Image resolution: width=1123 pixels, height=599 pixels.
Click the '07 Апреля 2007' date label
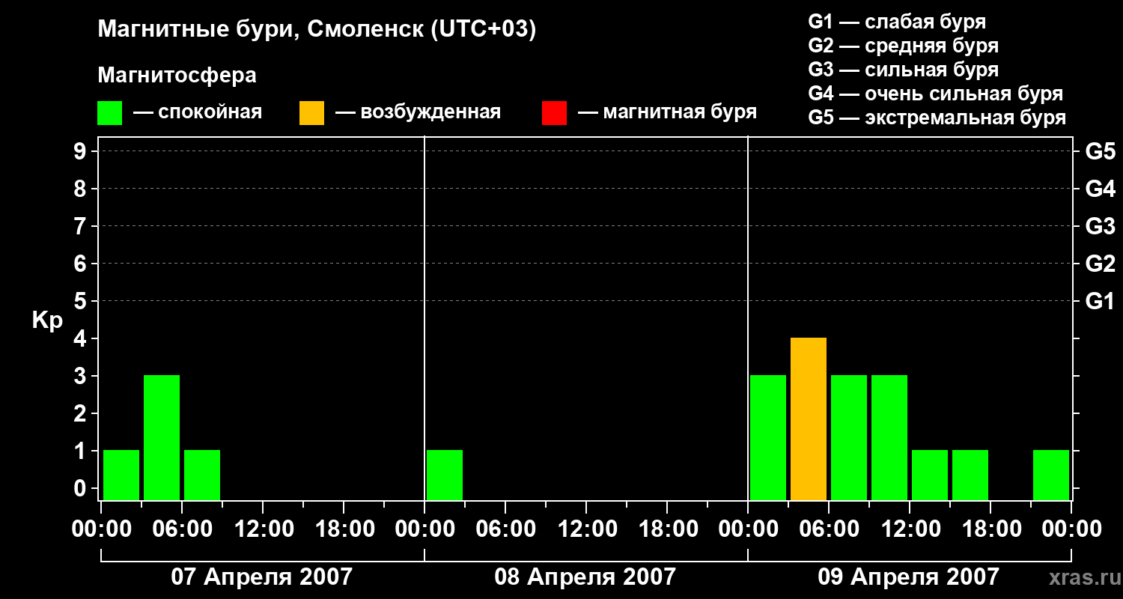[x=262, y=577]
